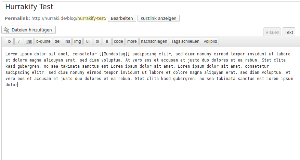Click the highlighted hurrakify-test permalink slug
Screen dimensions: 300x160
[x=91, y=18]
